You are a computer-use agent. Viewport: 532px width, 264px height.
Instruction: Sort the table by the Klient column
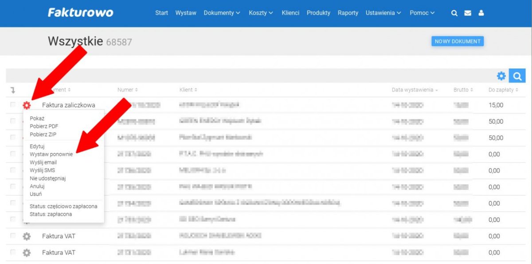(x=188, y=90)
